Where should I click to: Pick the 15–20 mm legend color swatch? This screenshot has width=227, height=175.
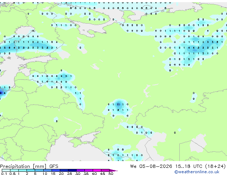pos(56,170)
